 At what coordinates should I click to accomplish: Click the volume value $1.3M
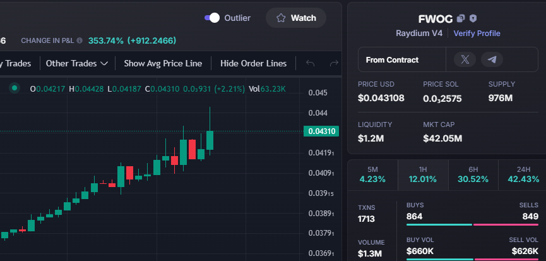coord(370,253)
